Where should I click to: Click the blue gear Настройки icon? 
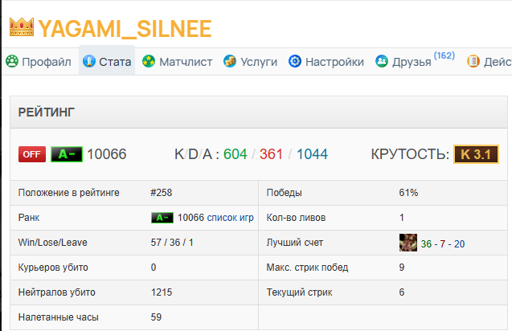(x=295, y=61)
